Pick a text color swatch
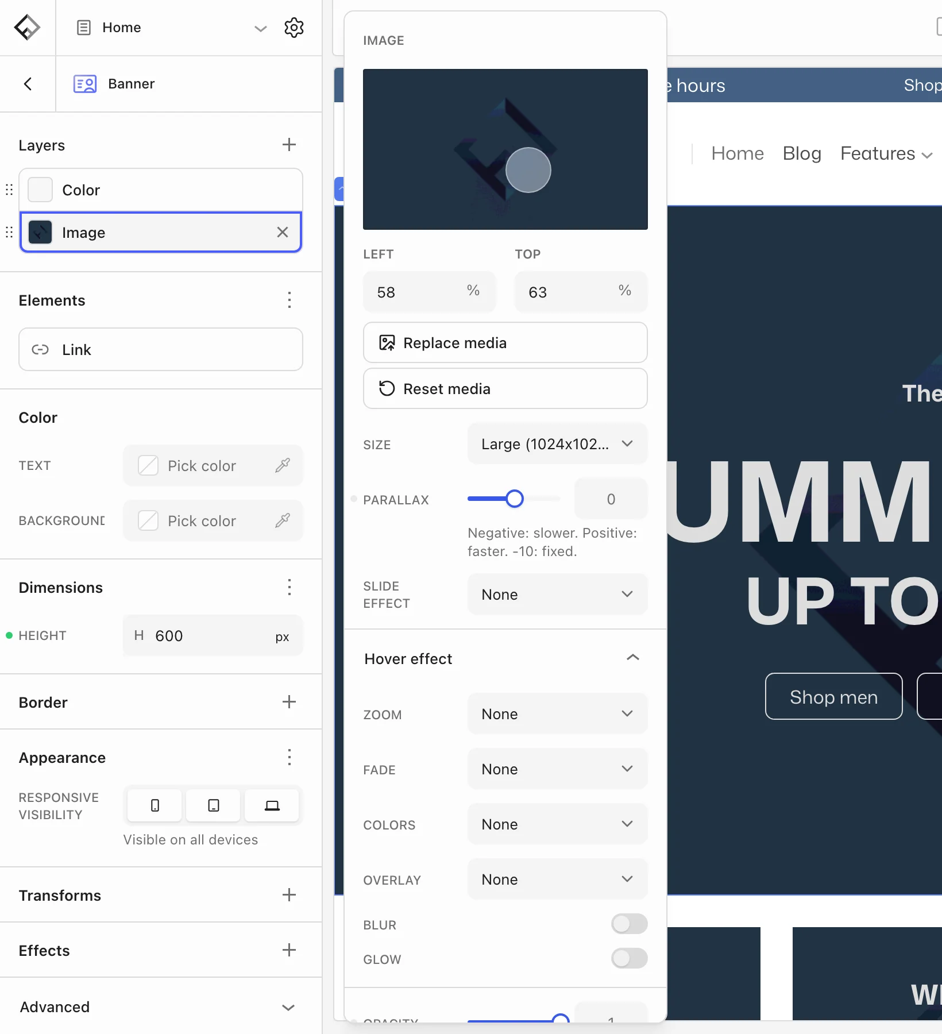942x1034 pixels. pos(148,465)
